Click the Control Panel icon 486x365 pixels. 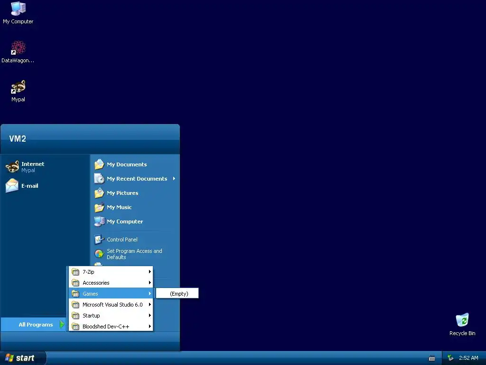tap(99, 240)
